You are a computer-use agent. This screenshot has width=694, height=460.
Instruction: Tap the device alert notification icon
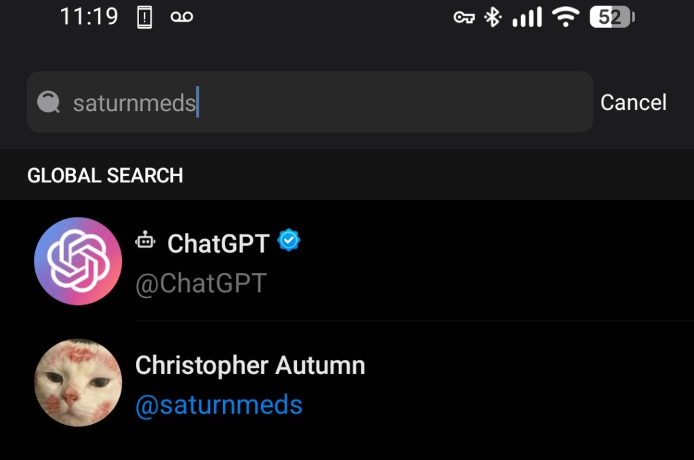point(144,17)
